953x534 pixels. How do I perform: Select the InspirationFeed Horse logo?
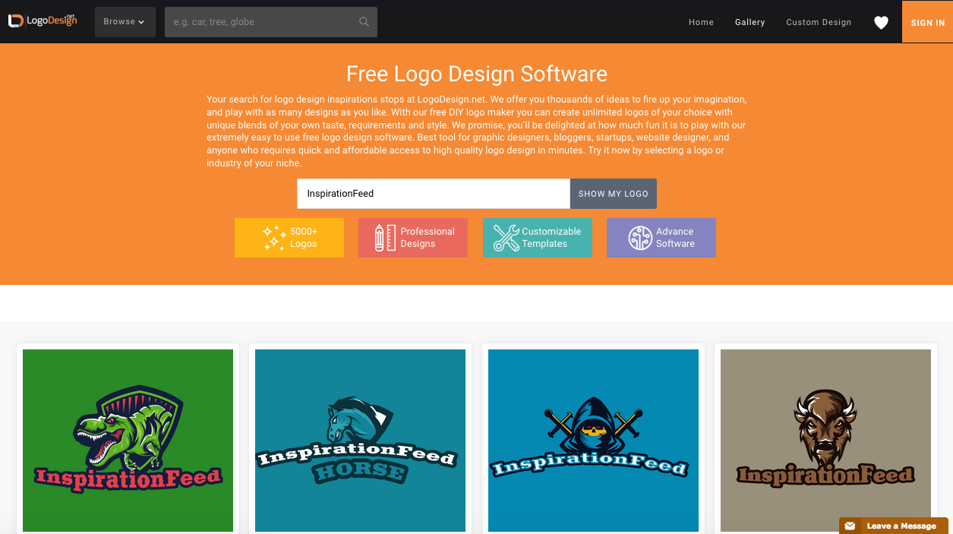click(x=360, y=440)
